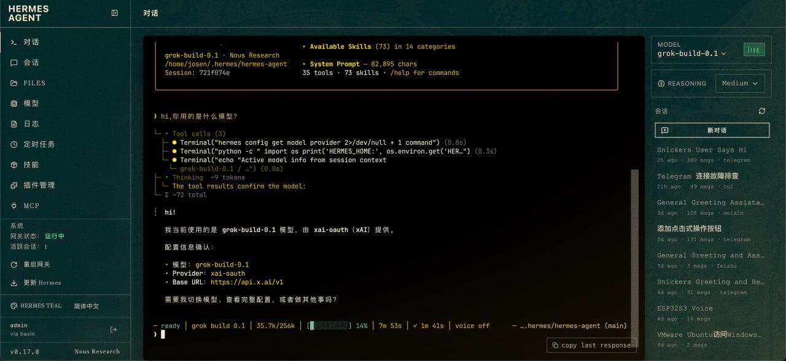Open session General Greeting and Ass… feishu

tap(712, 260)
